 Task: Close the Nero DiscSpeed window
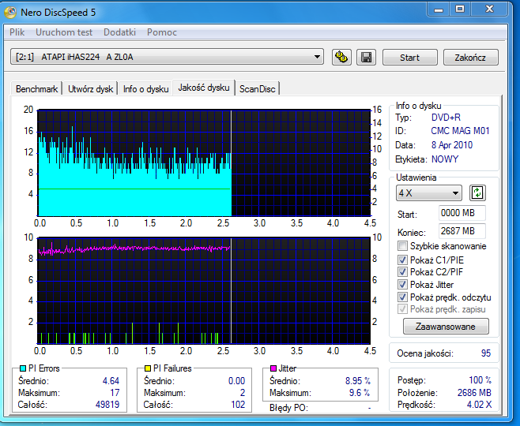[489, 9]
